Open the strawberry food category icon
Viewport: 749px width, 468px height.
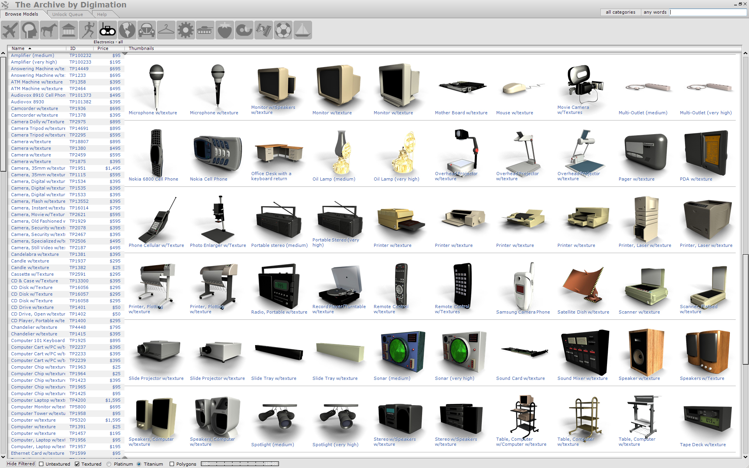pos(225,30)
